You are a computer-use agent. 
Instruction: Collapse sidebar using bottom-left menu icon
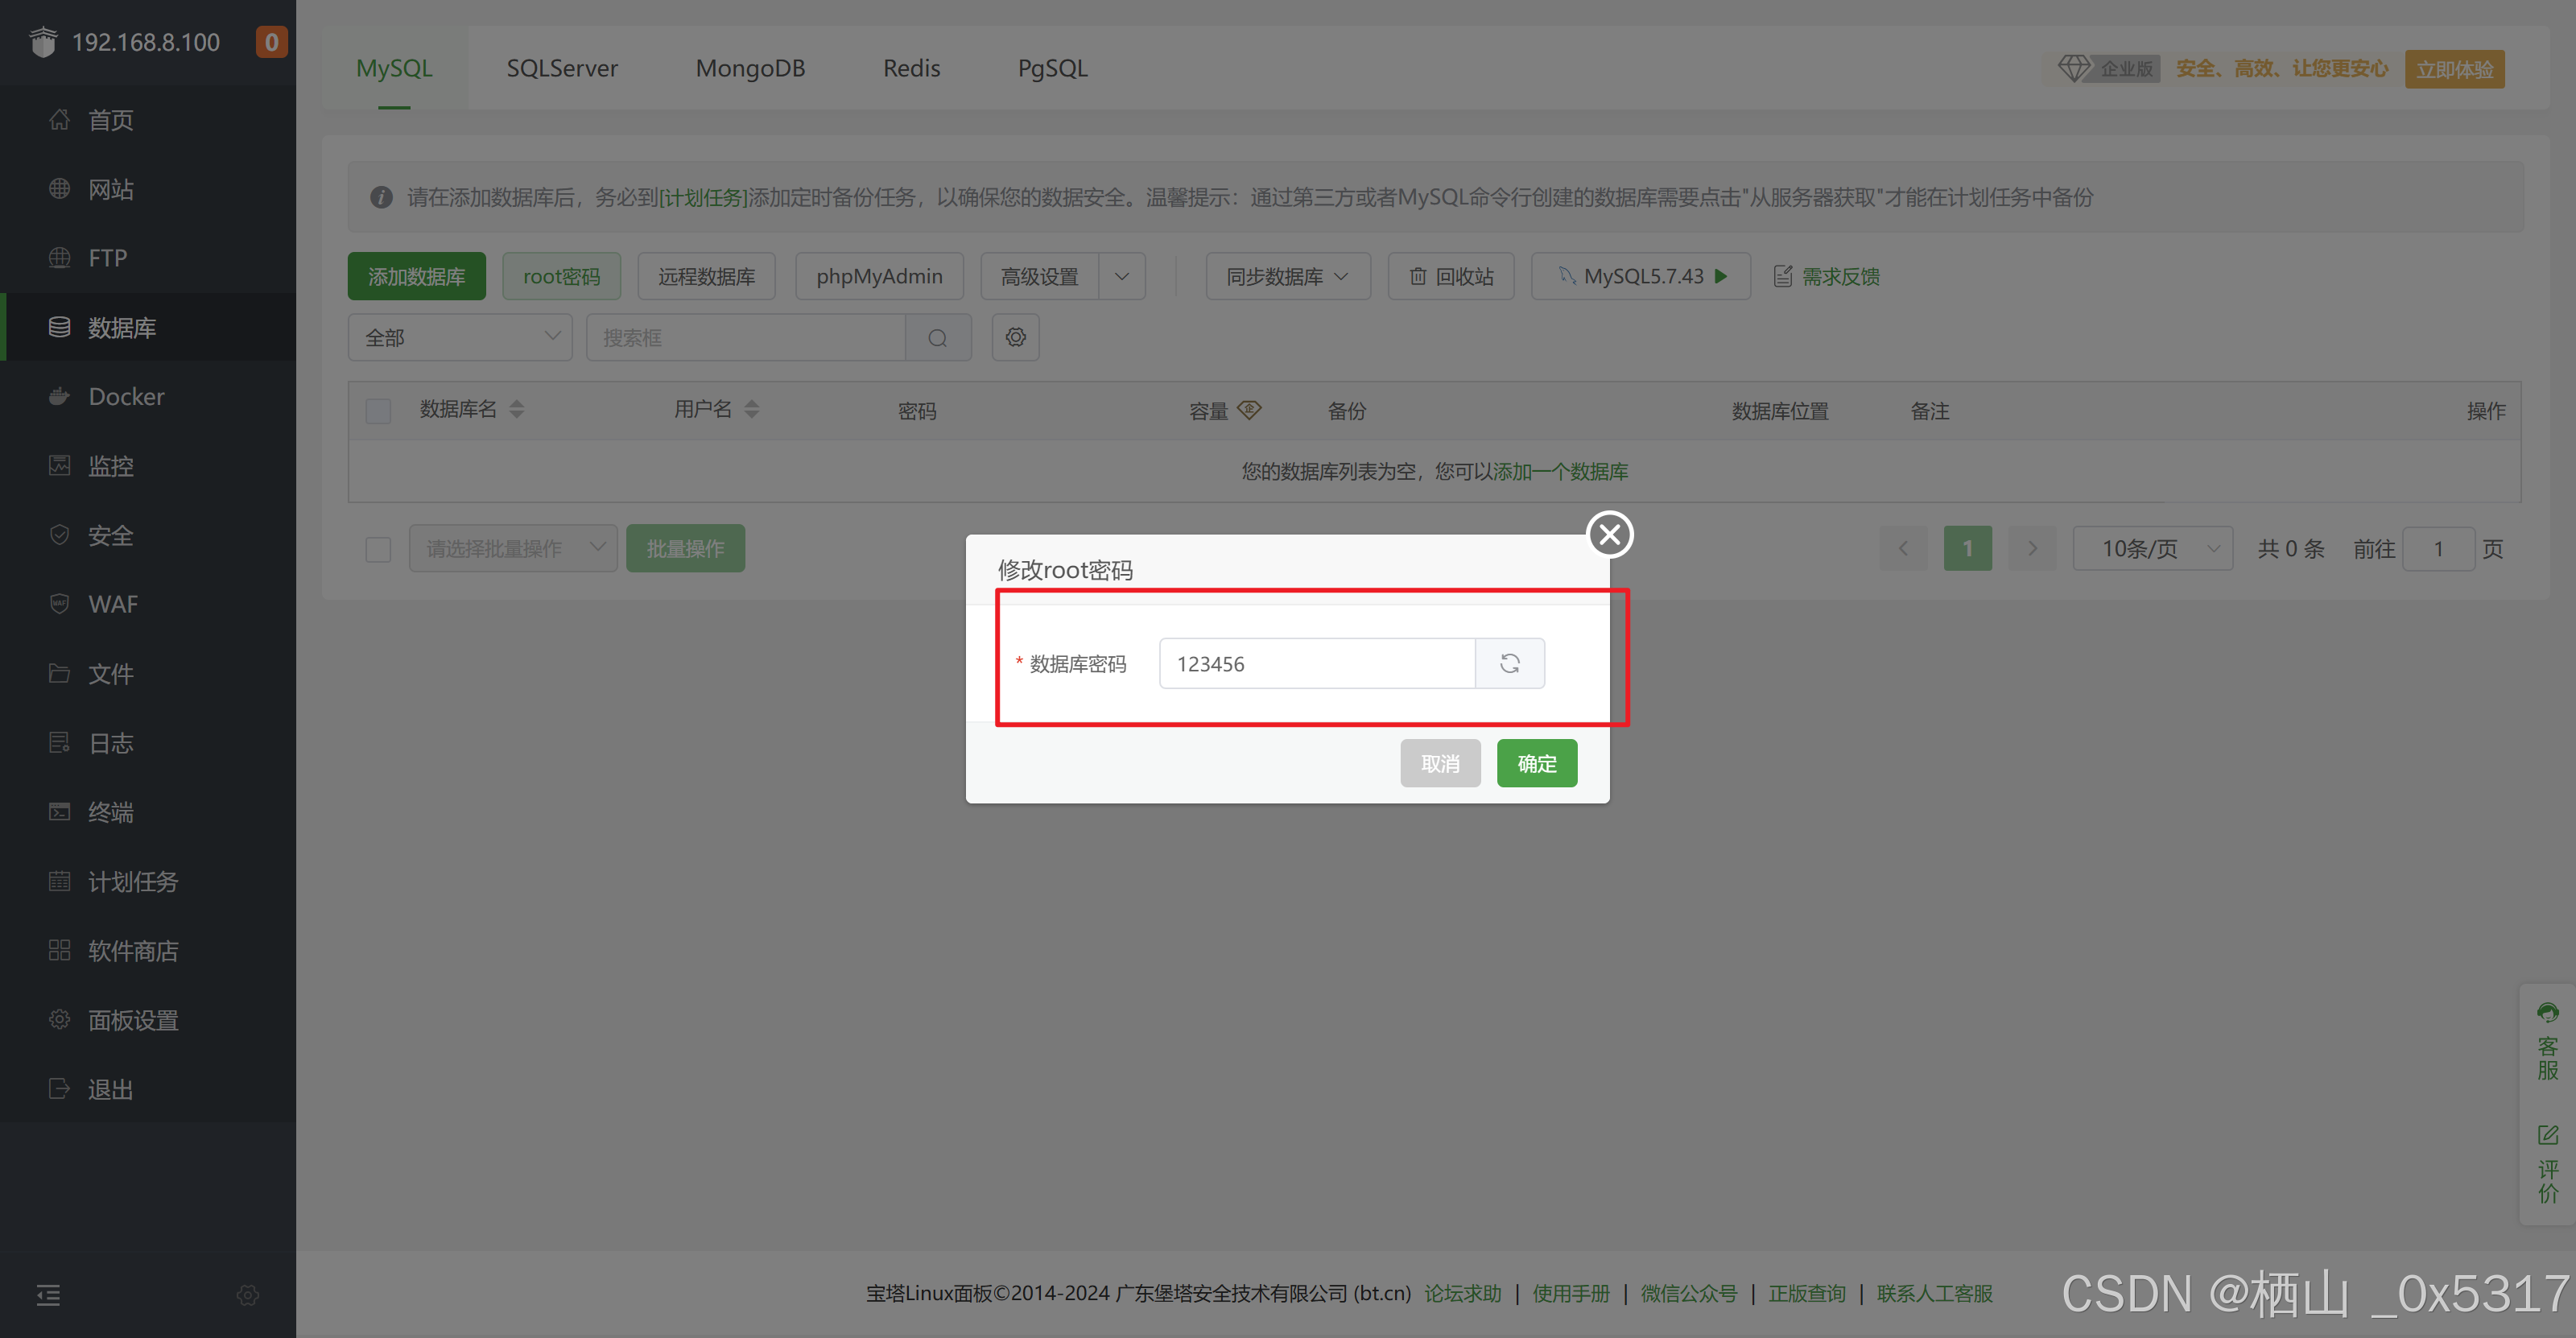click(48, 1295)
